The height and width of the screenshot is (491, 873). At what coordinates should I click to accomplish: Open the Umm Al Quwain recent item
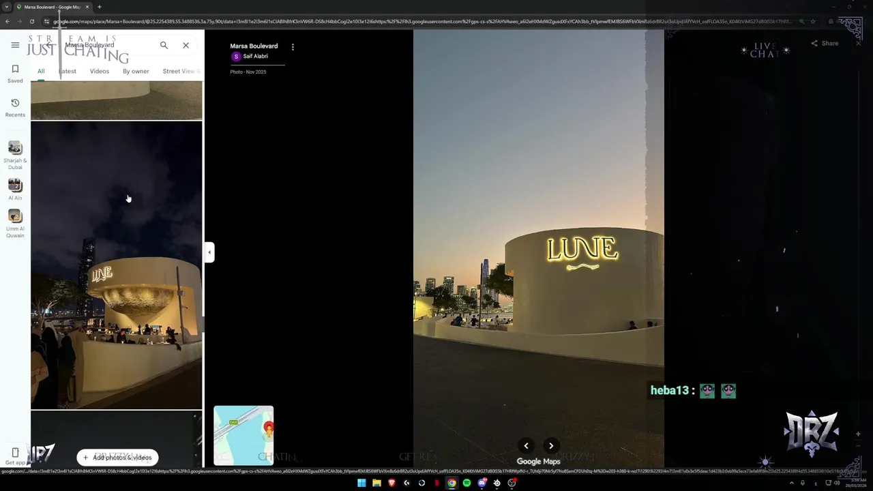click(15, 224)
